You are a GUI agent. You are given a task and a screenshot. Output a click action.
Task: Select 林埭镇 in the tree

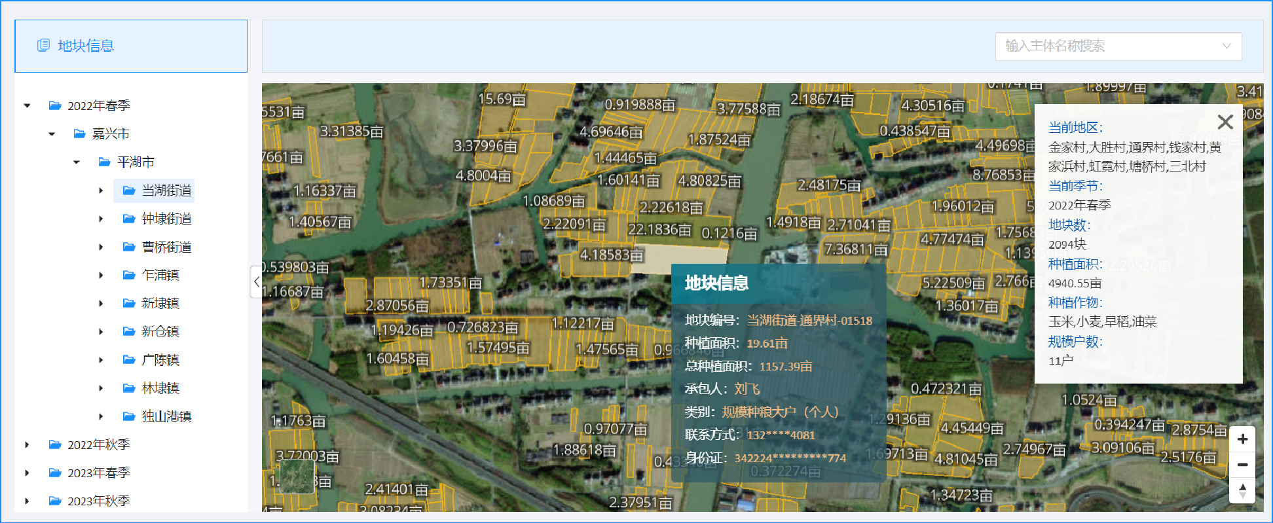tap(160, 388)
